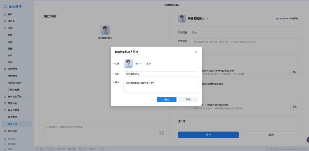Open 会议 in the sidebar
Screen dimensions: 309x151
[10, 56]
